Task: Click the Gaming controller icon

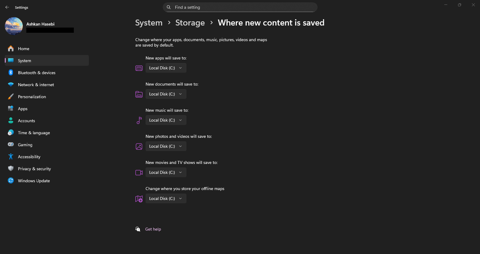Action: point(11,145)
